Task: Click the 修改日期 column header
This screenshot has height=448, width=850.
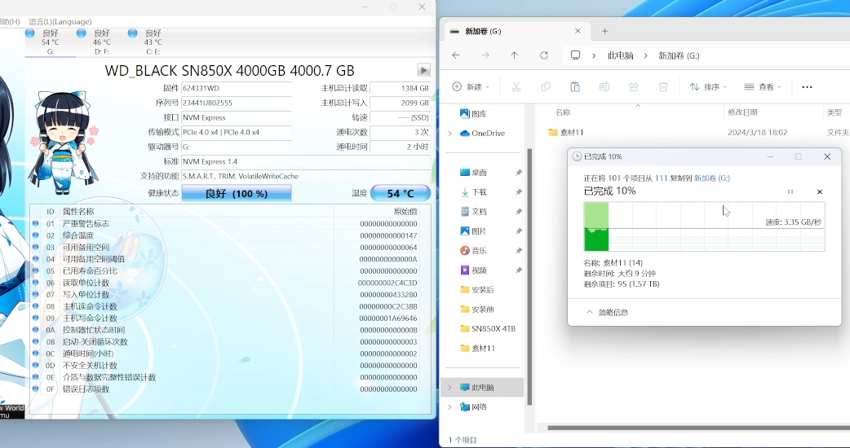Action: (742, 112)
